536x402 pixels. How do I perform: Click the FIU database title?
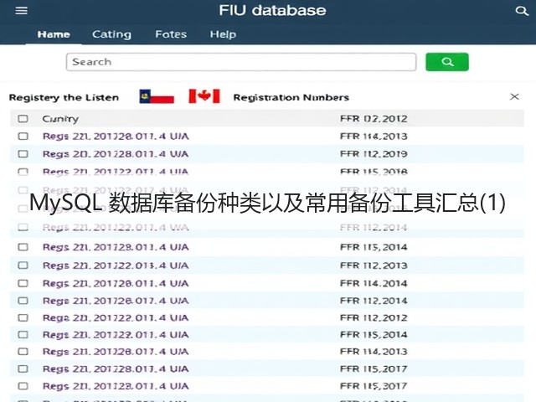tap(272, 10)
